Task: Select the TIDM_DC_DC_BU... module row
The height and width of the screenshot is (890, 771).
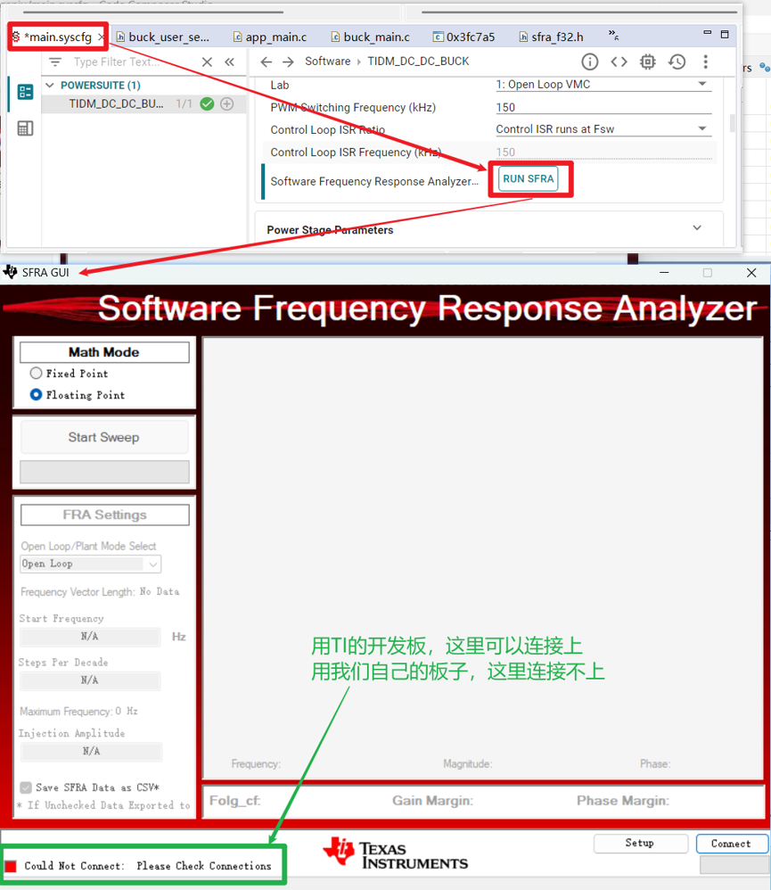Action: point(144,103)
